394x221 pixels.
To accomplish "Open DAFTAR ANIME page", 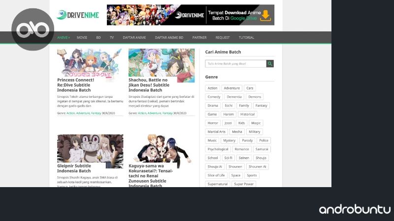I will click(x=134, y=38).
